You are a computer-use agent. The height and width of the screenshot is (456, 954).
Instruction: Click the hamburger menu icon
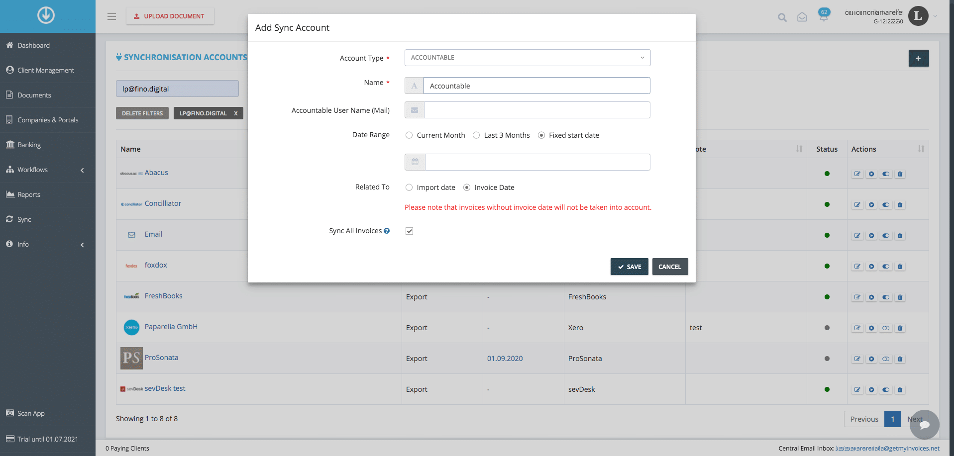coord(111,16)
